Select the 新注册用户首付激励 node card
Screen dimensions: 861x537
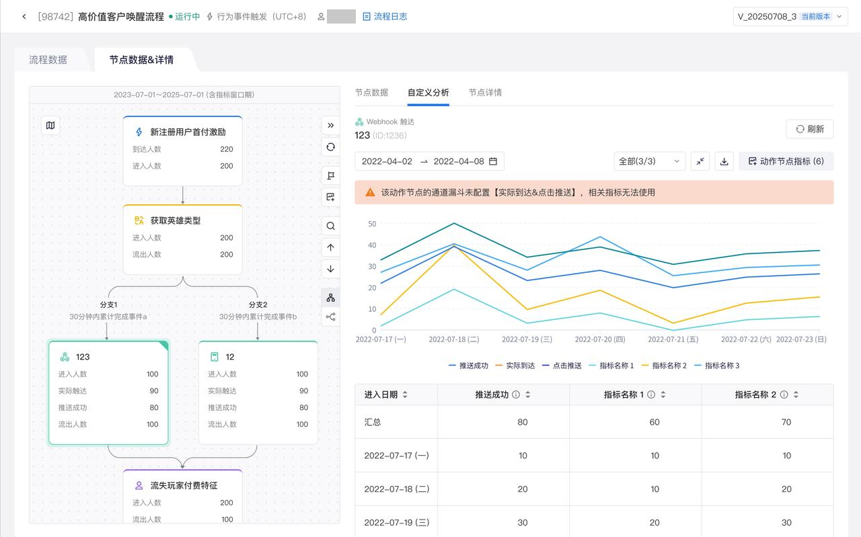[x=183, y=151]
